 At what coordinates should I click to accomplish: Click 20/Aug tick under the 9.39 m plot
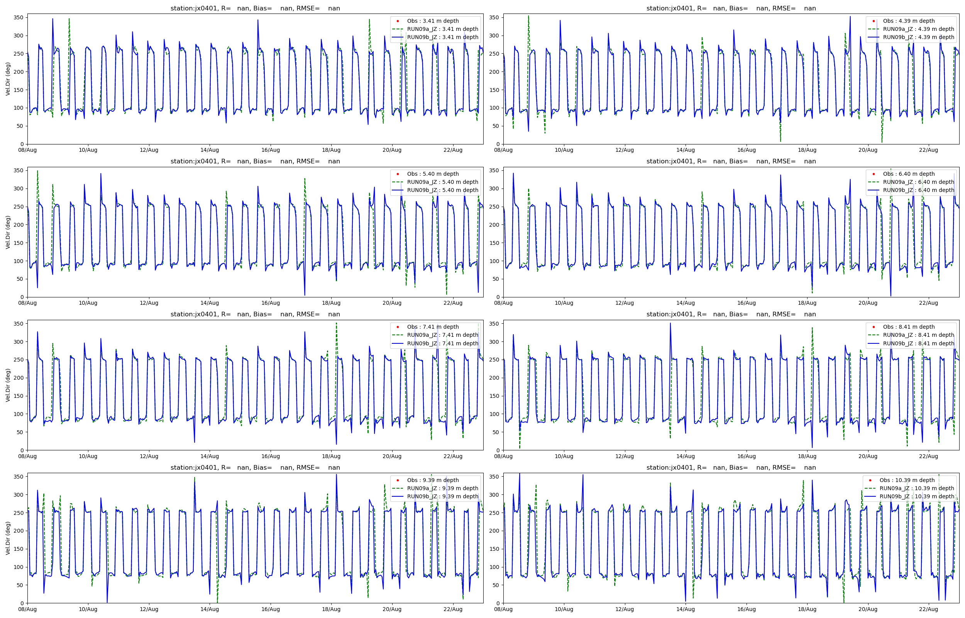pyautogui.click(x=392, y=609)
